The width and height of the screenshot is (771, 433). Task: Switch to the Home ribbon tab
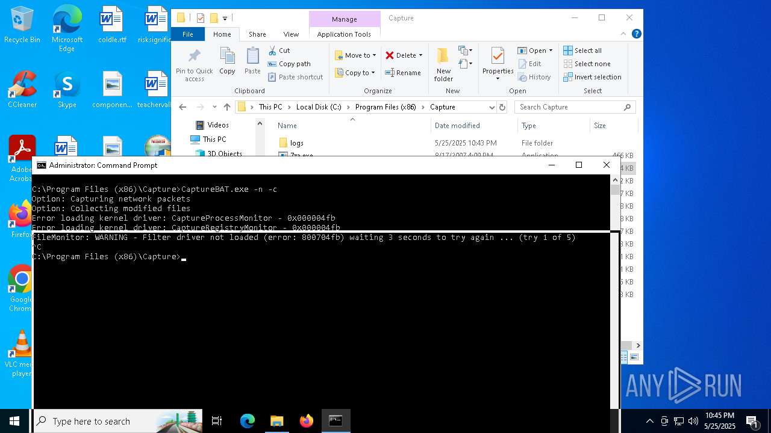click(x=222, y=34)
